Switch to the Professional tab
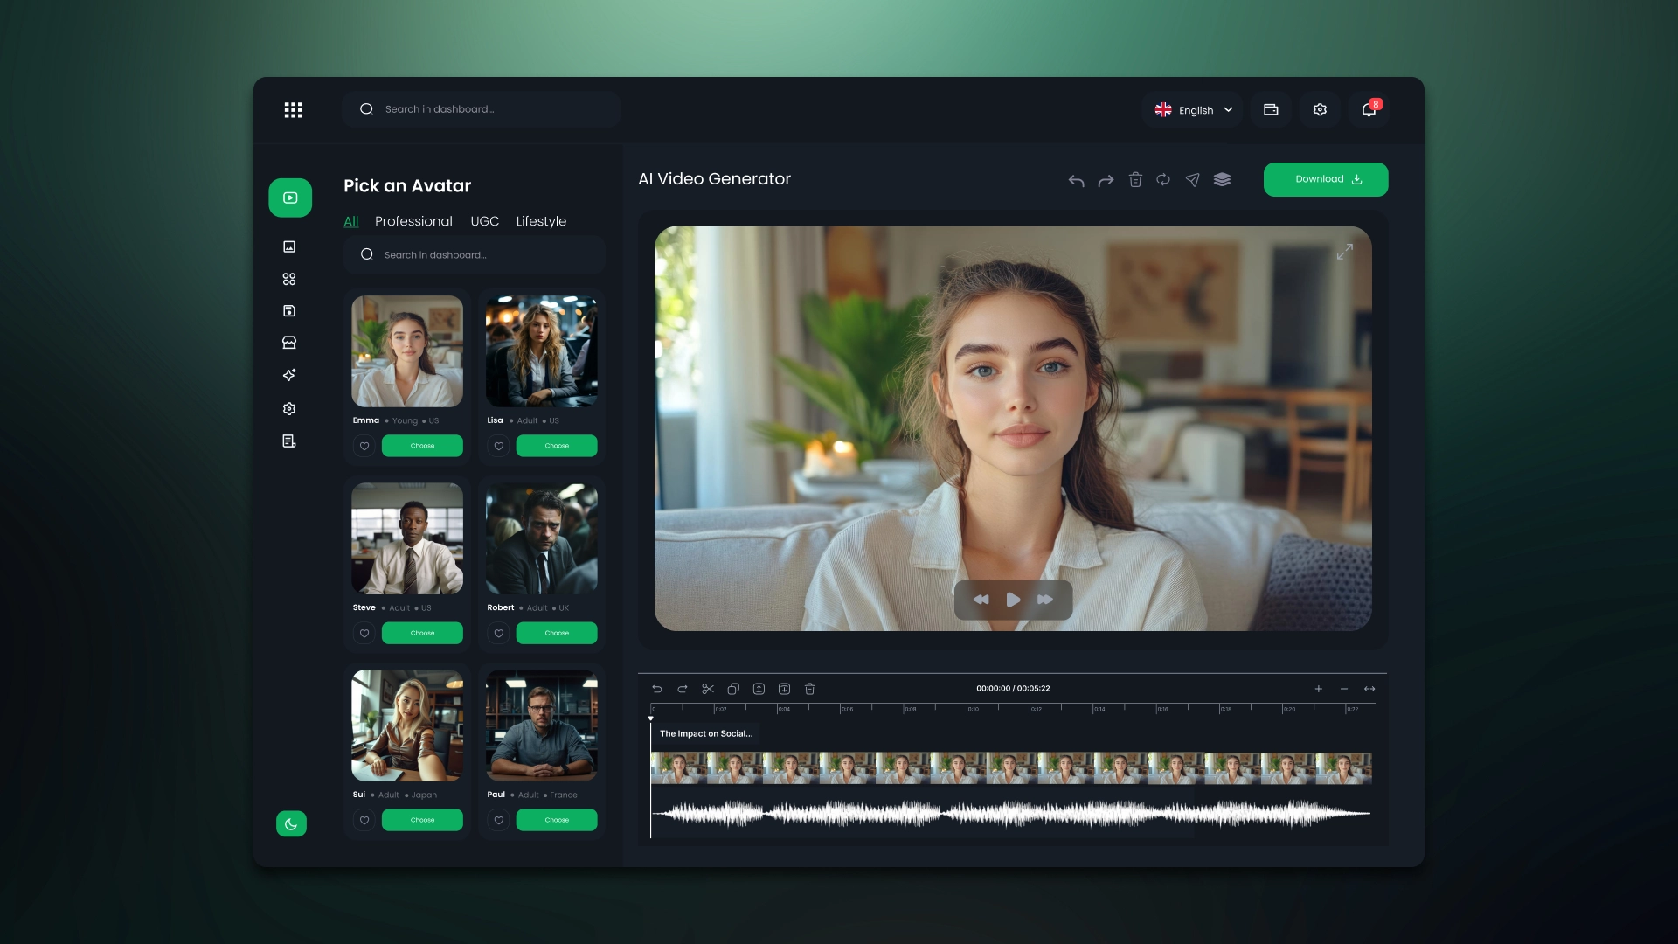The width and height of the screenshot is (1678, 944). coord(413,221)
